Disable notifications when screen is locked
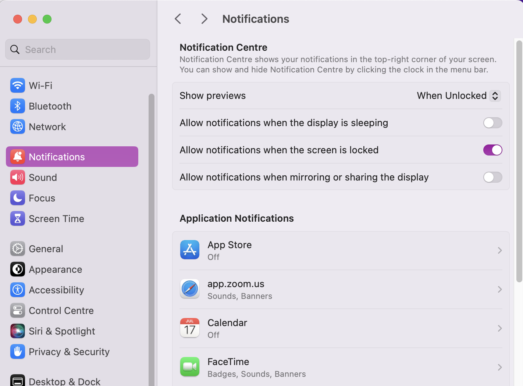Screen dimensions: 523x386 [x=492, y=150]
